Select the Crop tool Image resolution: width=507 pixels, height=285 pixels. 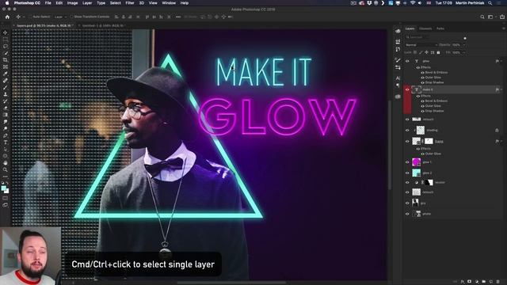pos(6,60)
